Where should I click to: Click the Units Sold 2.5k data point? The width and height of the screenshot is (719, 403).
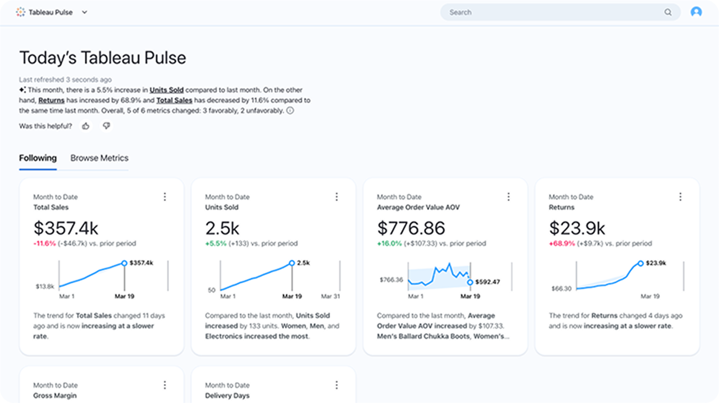(x=292, y=263)
